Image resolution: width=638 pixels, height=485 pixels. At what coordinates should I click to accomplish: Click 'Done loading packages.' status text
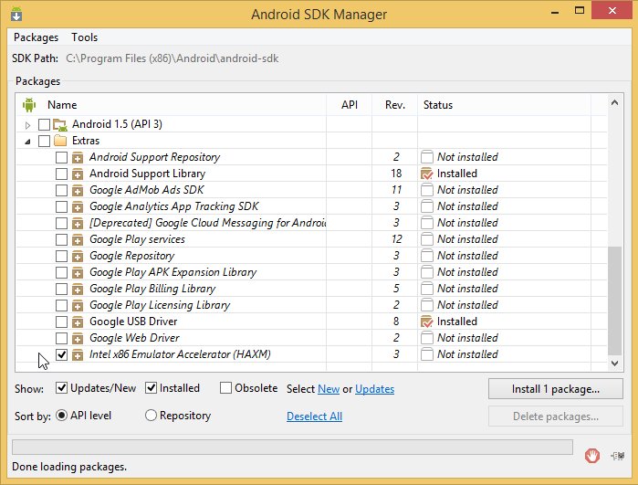(69, 467)
